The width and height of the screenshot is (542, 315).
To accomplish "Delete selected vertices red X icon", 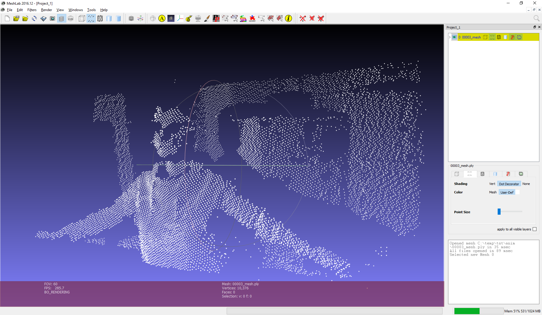I will pyautogui.click(x=303, y=19).
